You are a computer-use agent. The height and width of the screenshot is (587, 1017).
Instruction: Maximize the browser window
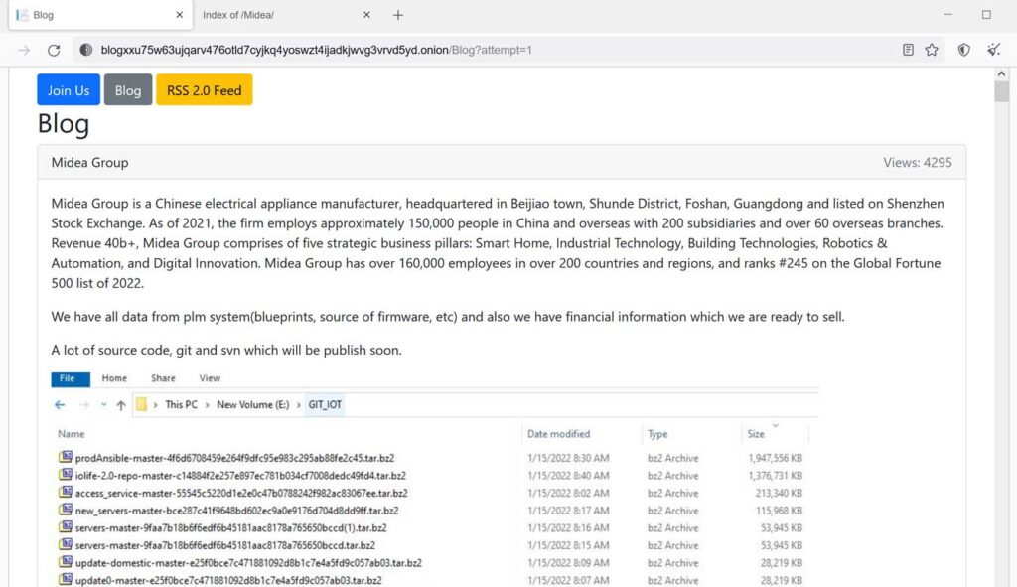986,14
